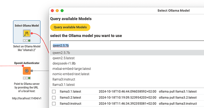204x108 pixels.
Task: Click the Query available Models button
Action: (70, 27)
